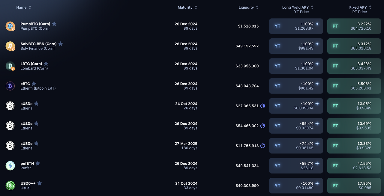Screen dimensions: 384x196
Task: Click the SolvBTC.BBN token icon
Action: [x=10, y=46]
